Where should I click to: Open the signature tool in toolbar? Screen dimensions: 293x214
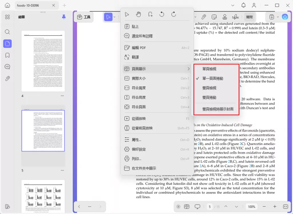click(235, 17)
